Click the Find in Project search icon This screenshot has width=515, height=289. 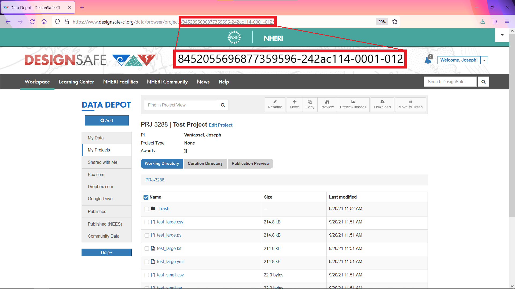pos(223,105)
